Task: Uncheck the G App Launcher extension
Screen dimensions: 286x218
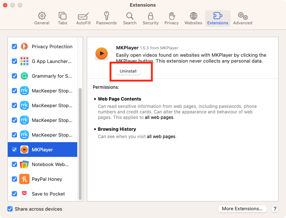Action: pos(14,61)
